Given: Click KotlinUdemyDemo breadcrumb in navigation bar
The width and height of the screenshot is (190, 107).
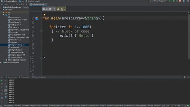Looking at the screenshot, I should [x=9, y=1].
